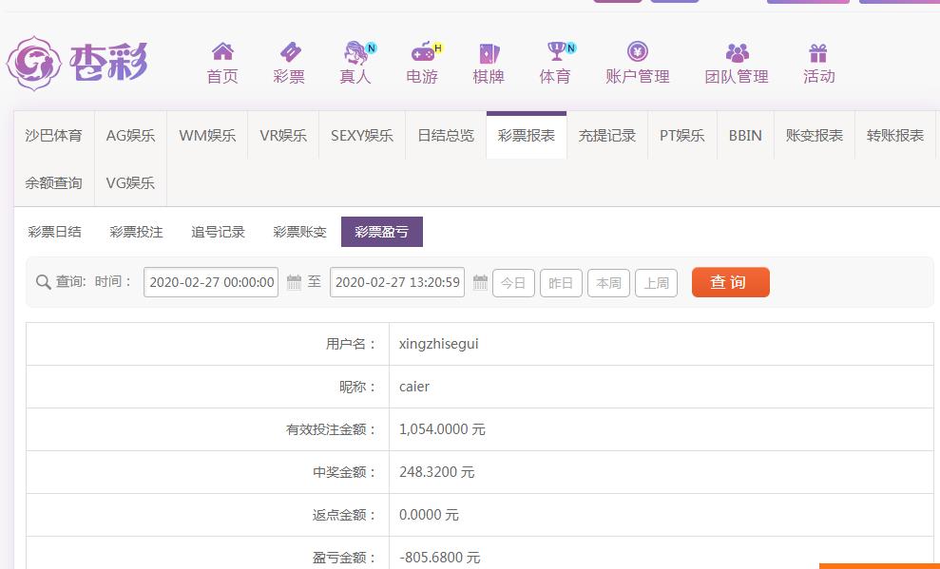Open the 账户管理 yen coin icon
Image resolution: width=940 pixels, height=569 pixels.
637,51
